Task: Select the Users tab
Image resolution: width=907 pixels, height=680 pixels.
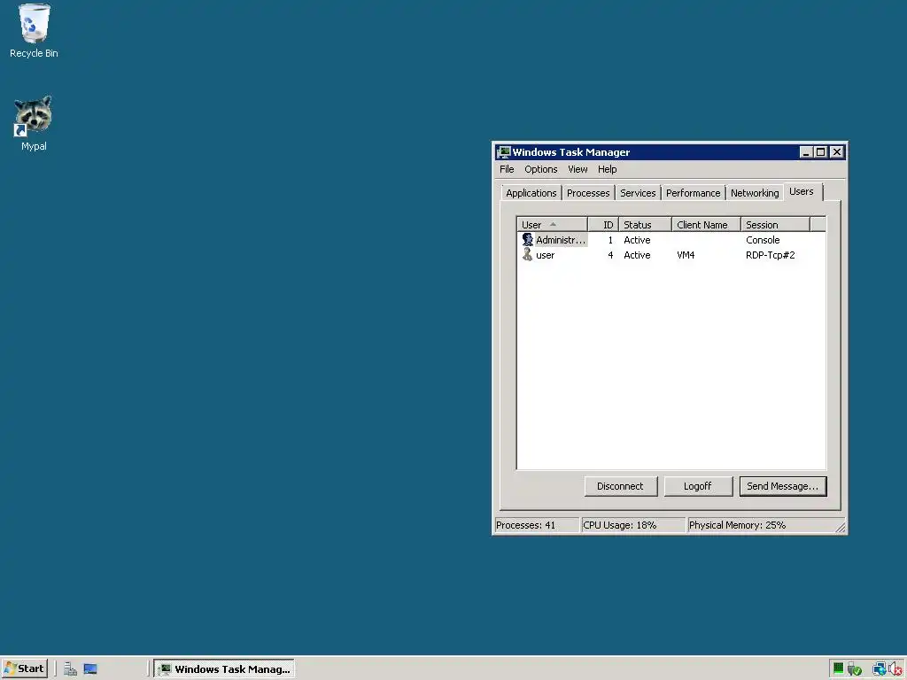Action: [x=802, y=191]
